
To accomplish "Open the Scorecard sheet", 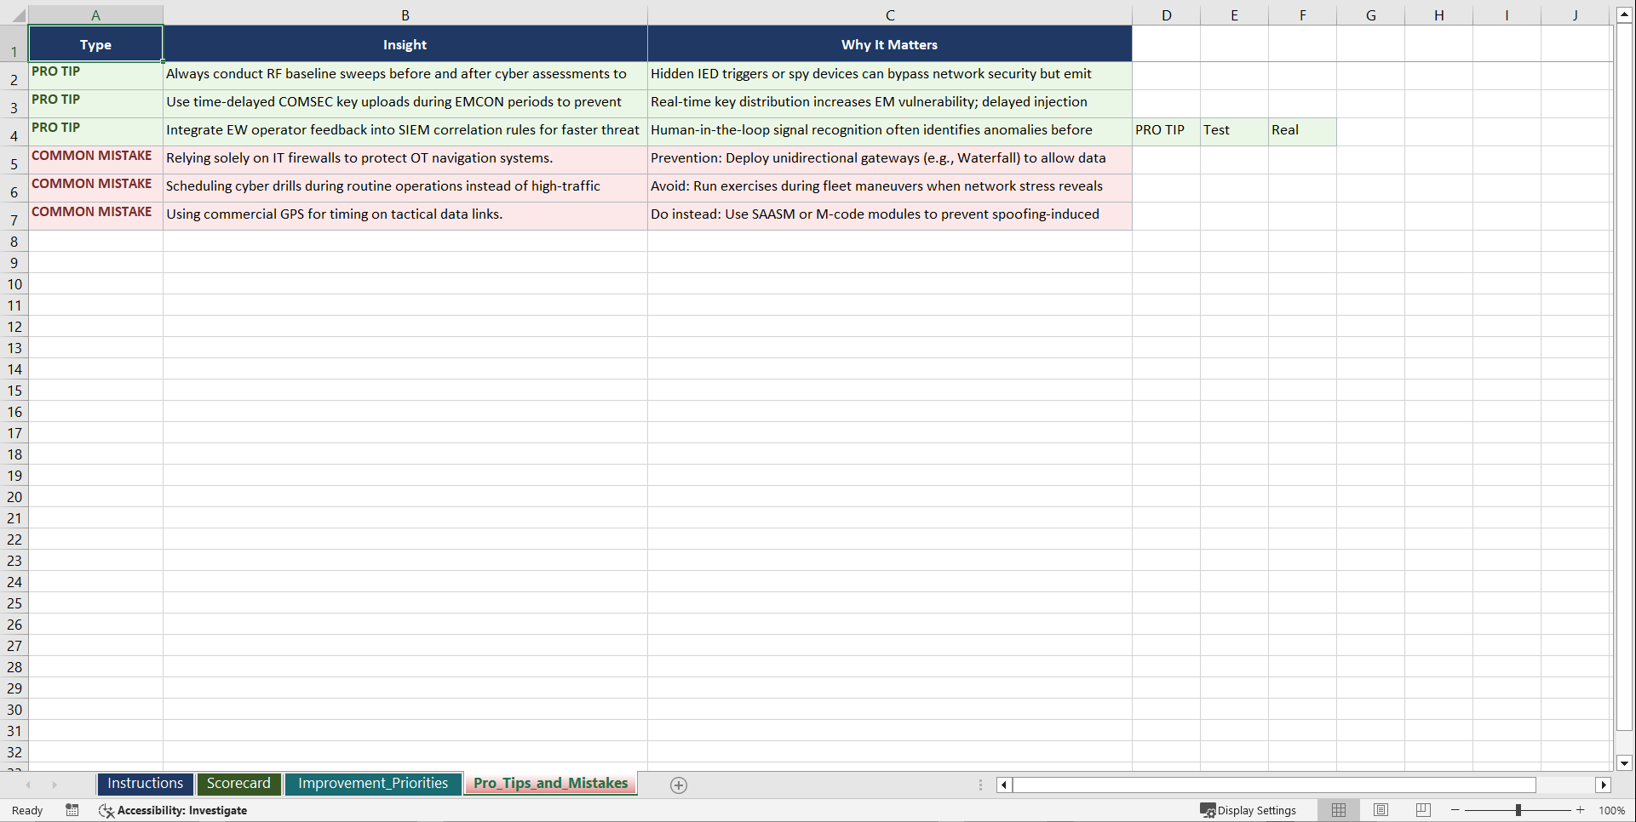I will pos(238,783).
